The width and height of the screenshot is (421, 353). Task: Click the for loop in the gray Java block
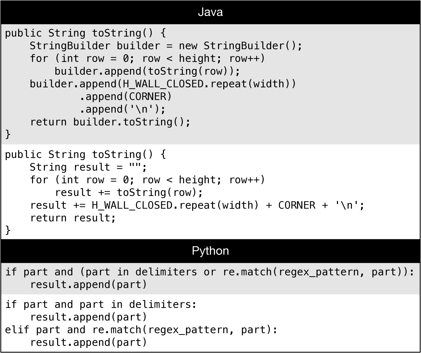(x=147, y=59)
